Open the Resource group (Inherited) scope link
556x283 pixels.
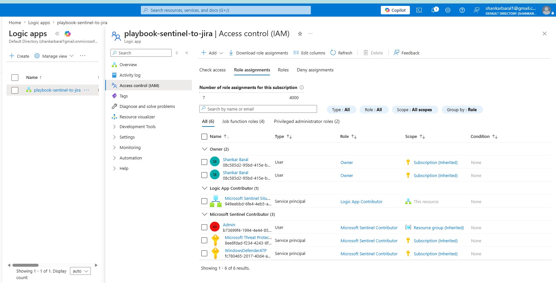[x=439, y=228]
